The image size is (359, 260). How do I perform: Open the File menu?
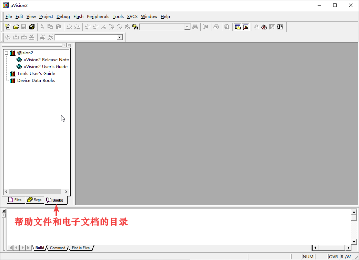click(x=9, y=17)
